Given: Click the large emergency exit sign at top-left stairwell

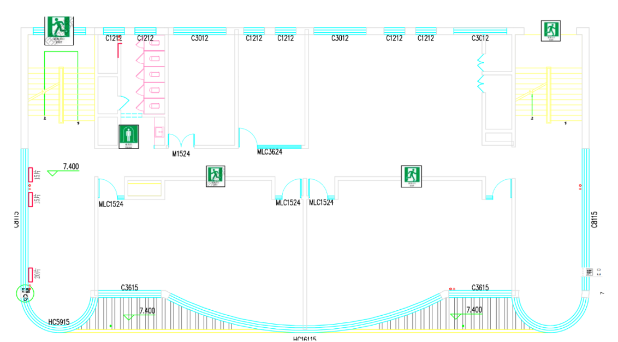Looking at the screenshot, I should click(58, 28).
